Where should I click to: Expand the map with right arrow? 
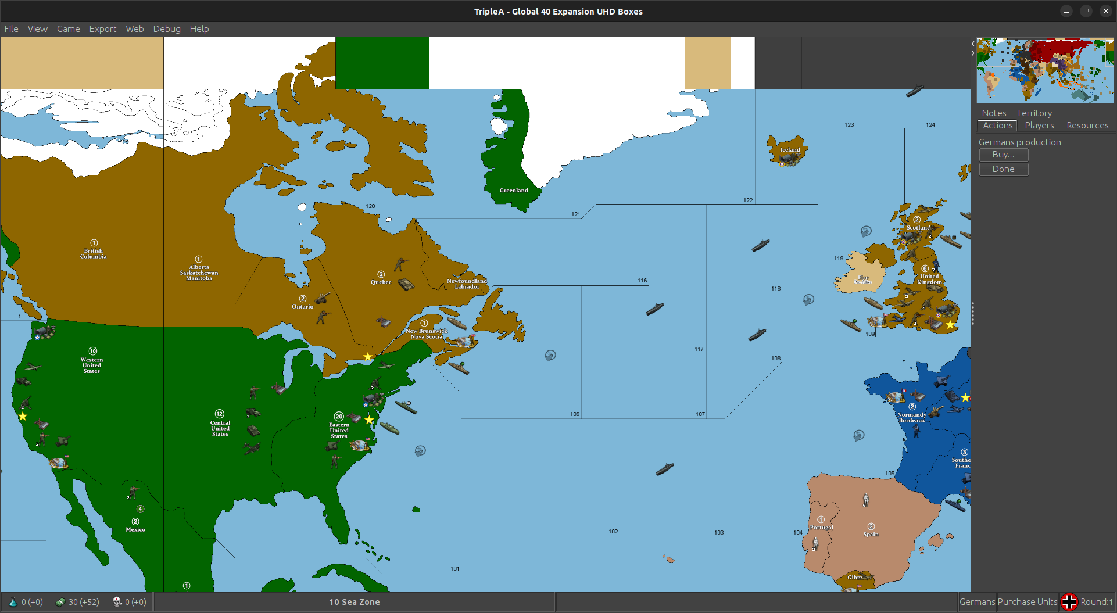(x=973, y=53)
